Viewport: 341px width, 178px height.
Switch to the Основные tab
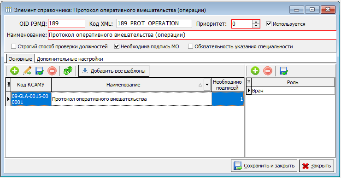[x=20, y=59]
